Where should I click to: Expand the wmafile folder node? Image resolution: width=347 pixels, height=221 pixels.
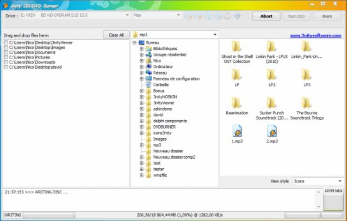coord(142,175)
